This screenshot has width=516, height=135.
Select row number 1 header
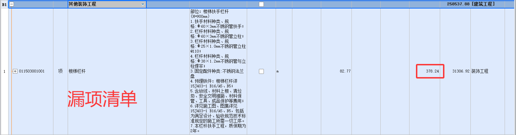4,71
